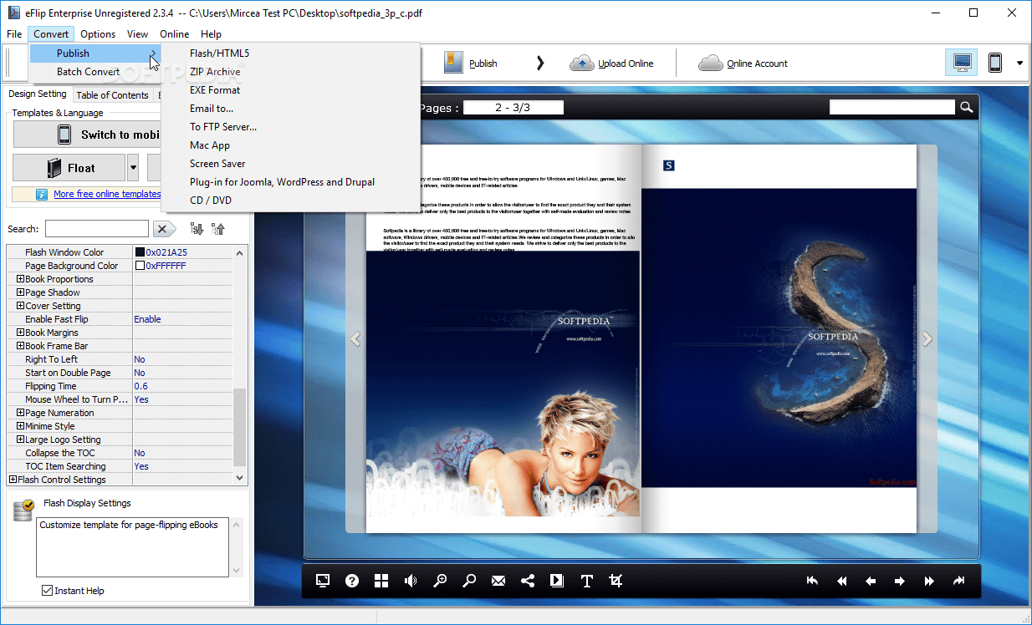Jump to last page
Viewport: 1032px width, 625px height.
click(958, 581)
